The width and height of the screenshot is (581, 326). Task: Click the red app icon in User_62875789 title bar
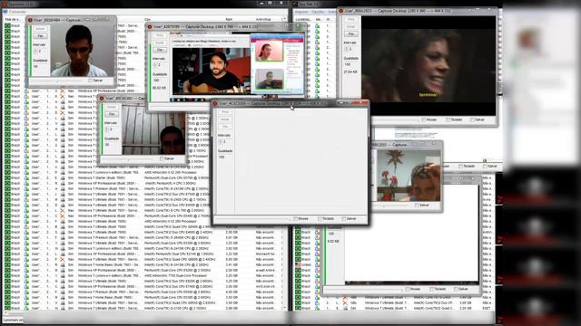(150, 26)
